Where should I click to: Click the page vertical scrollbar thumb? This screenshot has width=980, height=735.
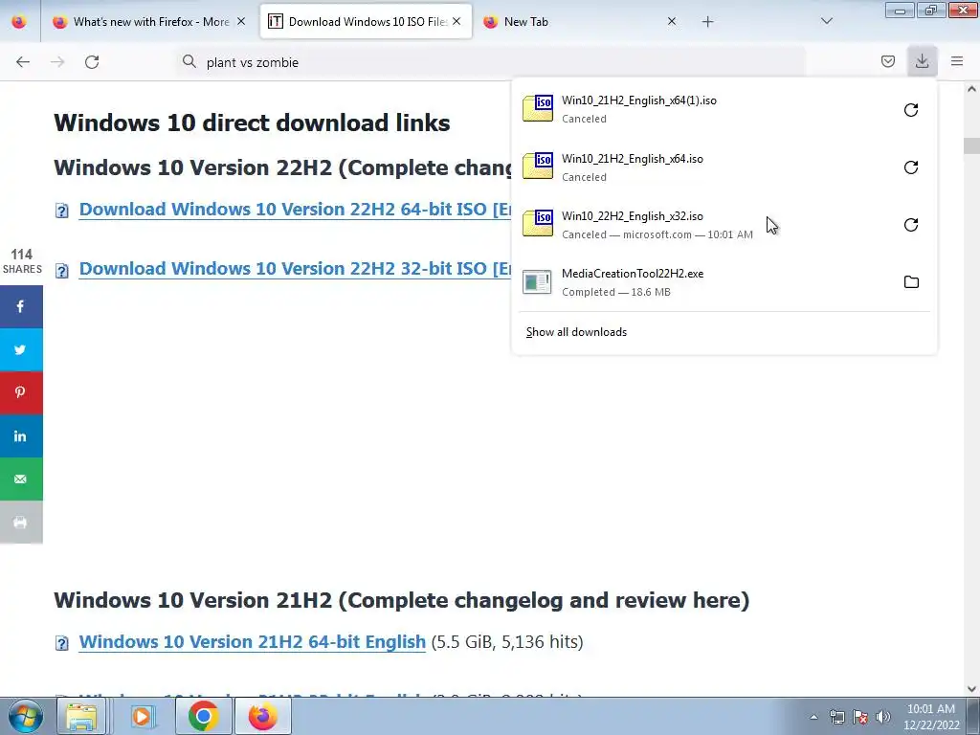(971, 145)
